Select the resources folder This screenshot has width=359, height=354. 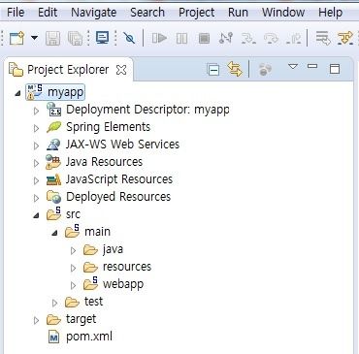point(127,267)
